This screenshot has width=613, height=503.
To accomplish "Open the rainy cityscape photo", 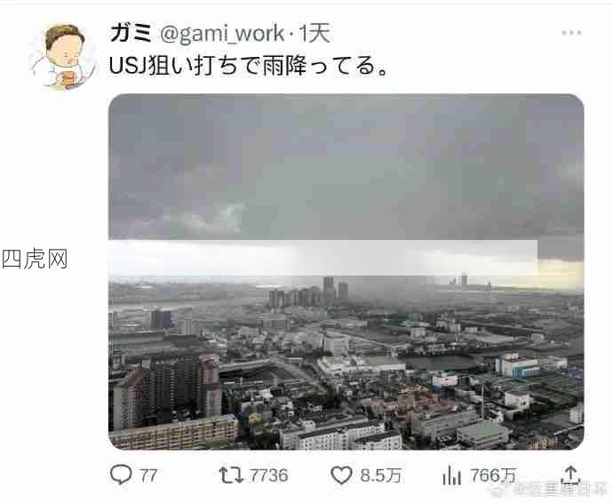I will [x=346, y=272].
